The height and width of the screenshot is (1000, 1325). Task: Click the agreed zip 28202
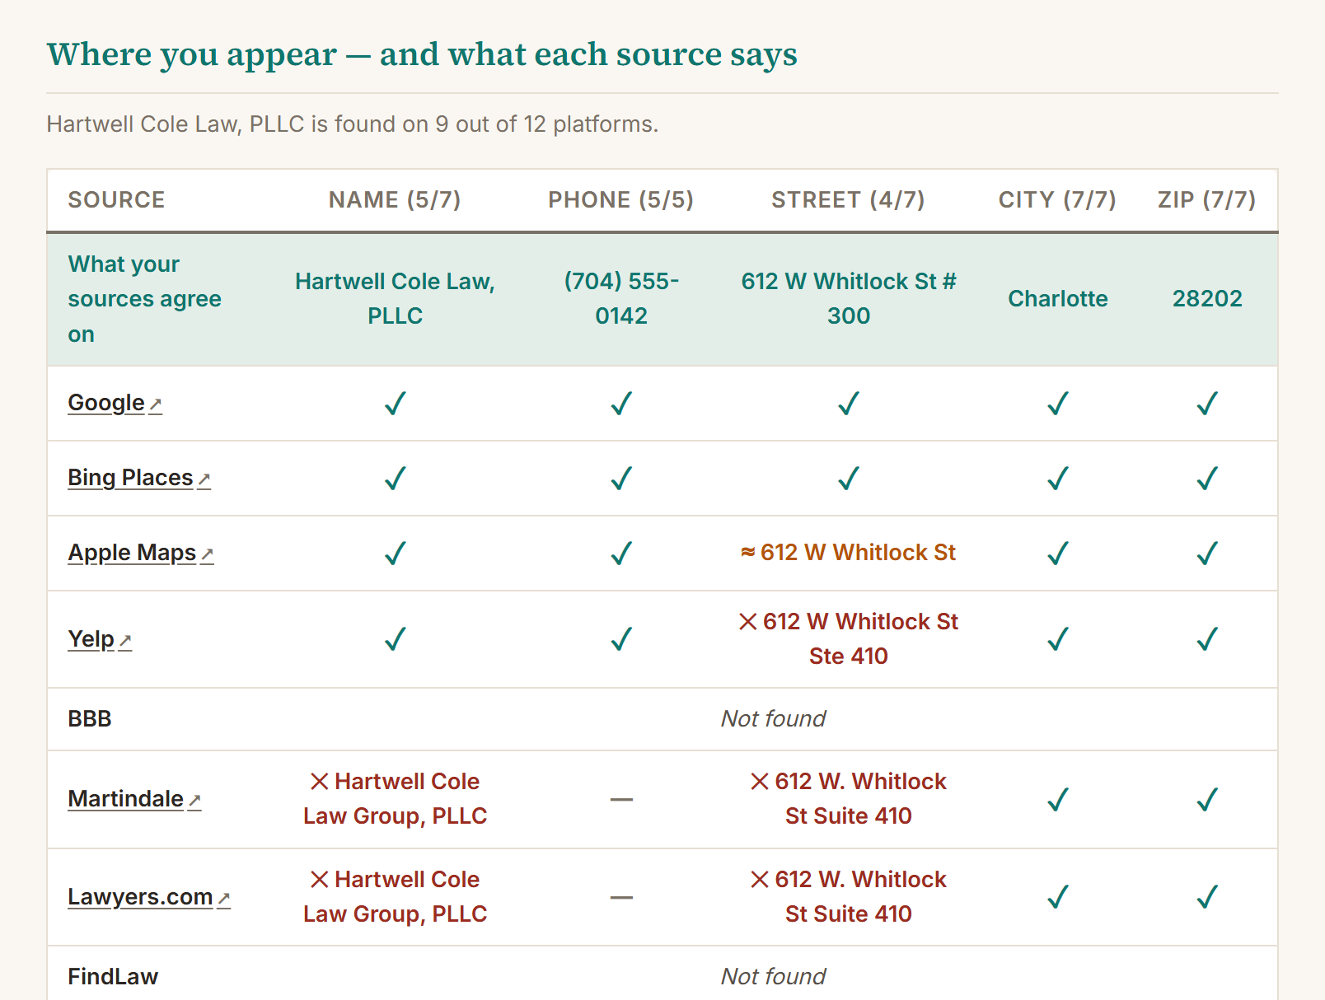(1207, 298)
